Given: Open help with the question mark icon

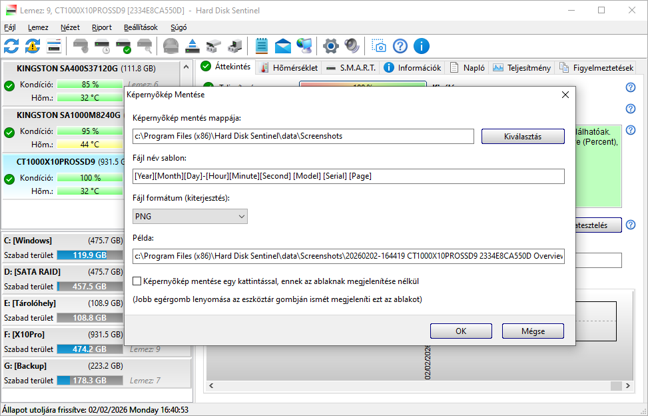Looking at the screenshot, I should coord(400,46).
